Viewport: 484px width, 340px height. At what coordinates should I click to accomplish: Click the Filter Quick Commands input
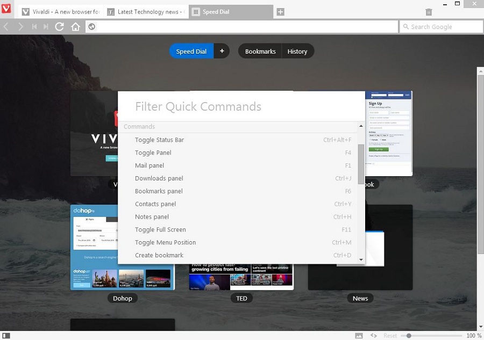coord(241,106)
